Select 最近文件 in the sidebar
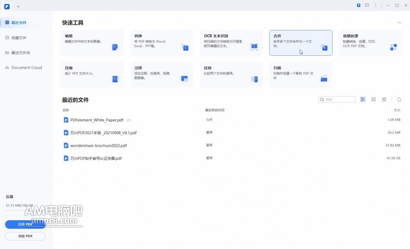The width and height of the screenshot is (410, 249). 26,23
